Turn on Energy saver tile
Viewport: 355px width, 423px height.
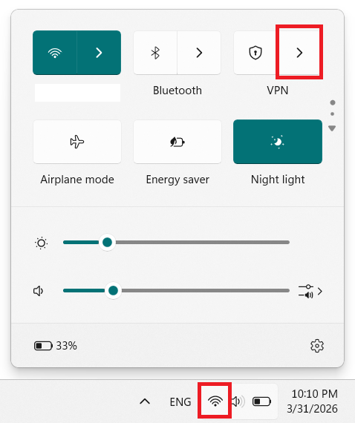177,142
